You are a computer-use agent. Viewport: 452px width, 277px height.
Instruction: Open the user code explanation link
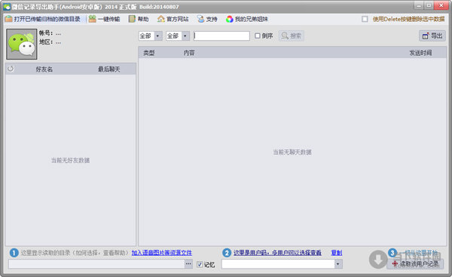point(277,253)
